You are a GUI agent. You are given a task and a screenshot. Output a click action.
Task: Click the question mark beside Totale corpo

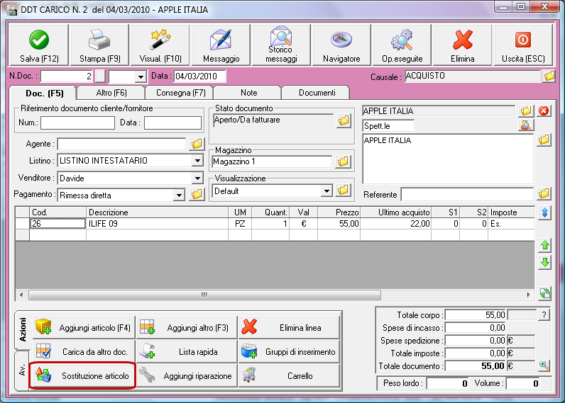544,315
